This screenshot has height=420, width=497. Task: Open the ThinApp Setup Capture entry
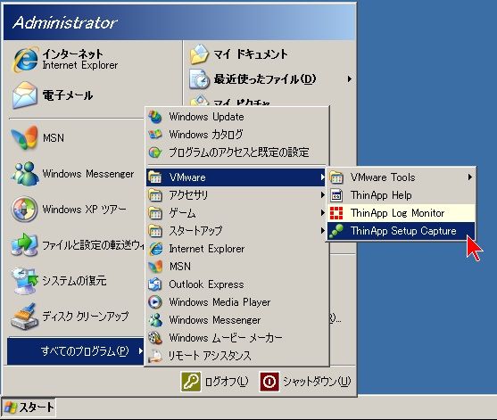click(x=401, y=231)
